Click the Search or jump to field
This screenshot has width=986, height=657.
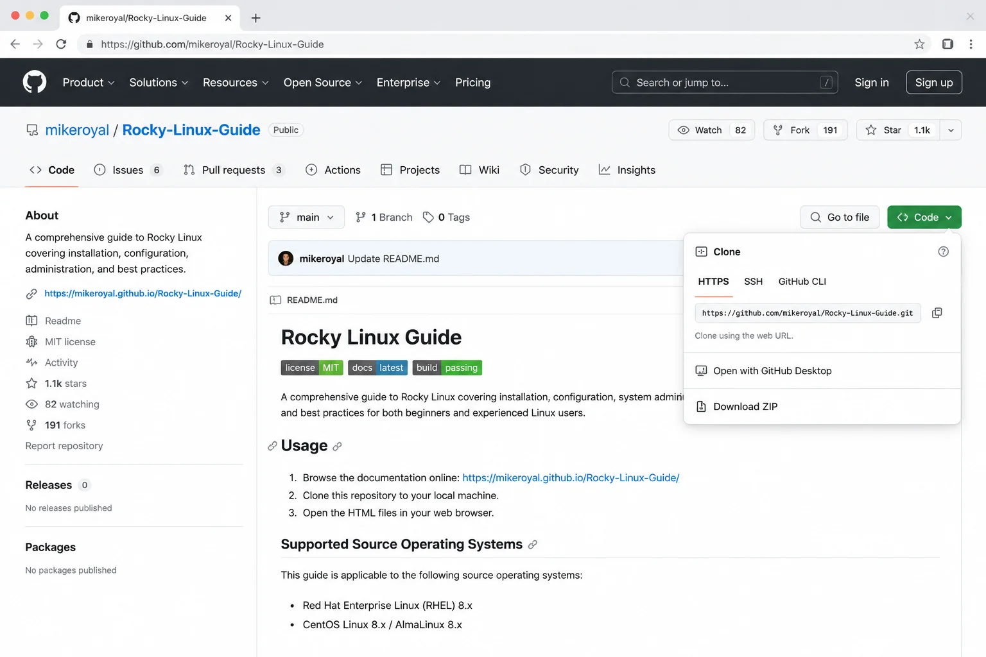725,82
